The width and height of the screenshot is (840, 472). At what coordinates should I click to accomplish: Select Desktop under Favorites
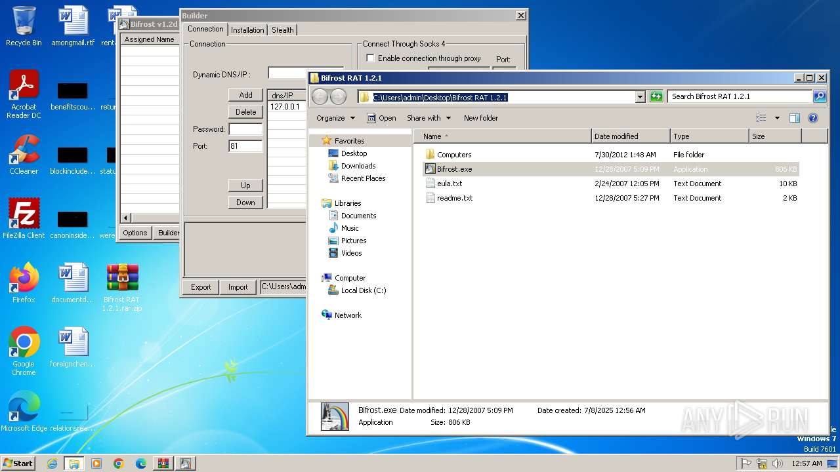tap(347, 153)
